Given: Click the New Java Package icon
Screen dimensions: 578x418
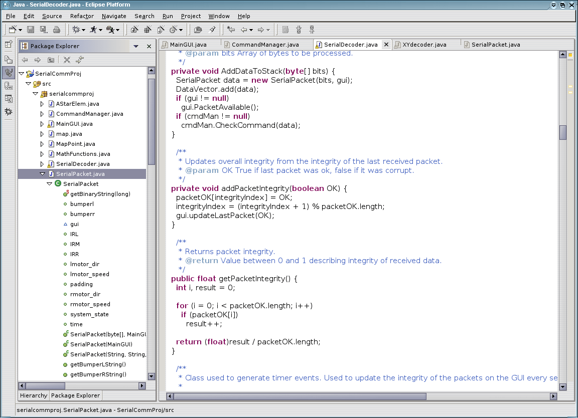Looking at the screenshot, I should tap(148, 30).
